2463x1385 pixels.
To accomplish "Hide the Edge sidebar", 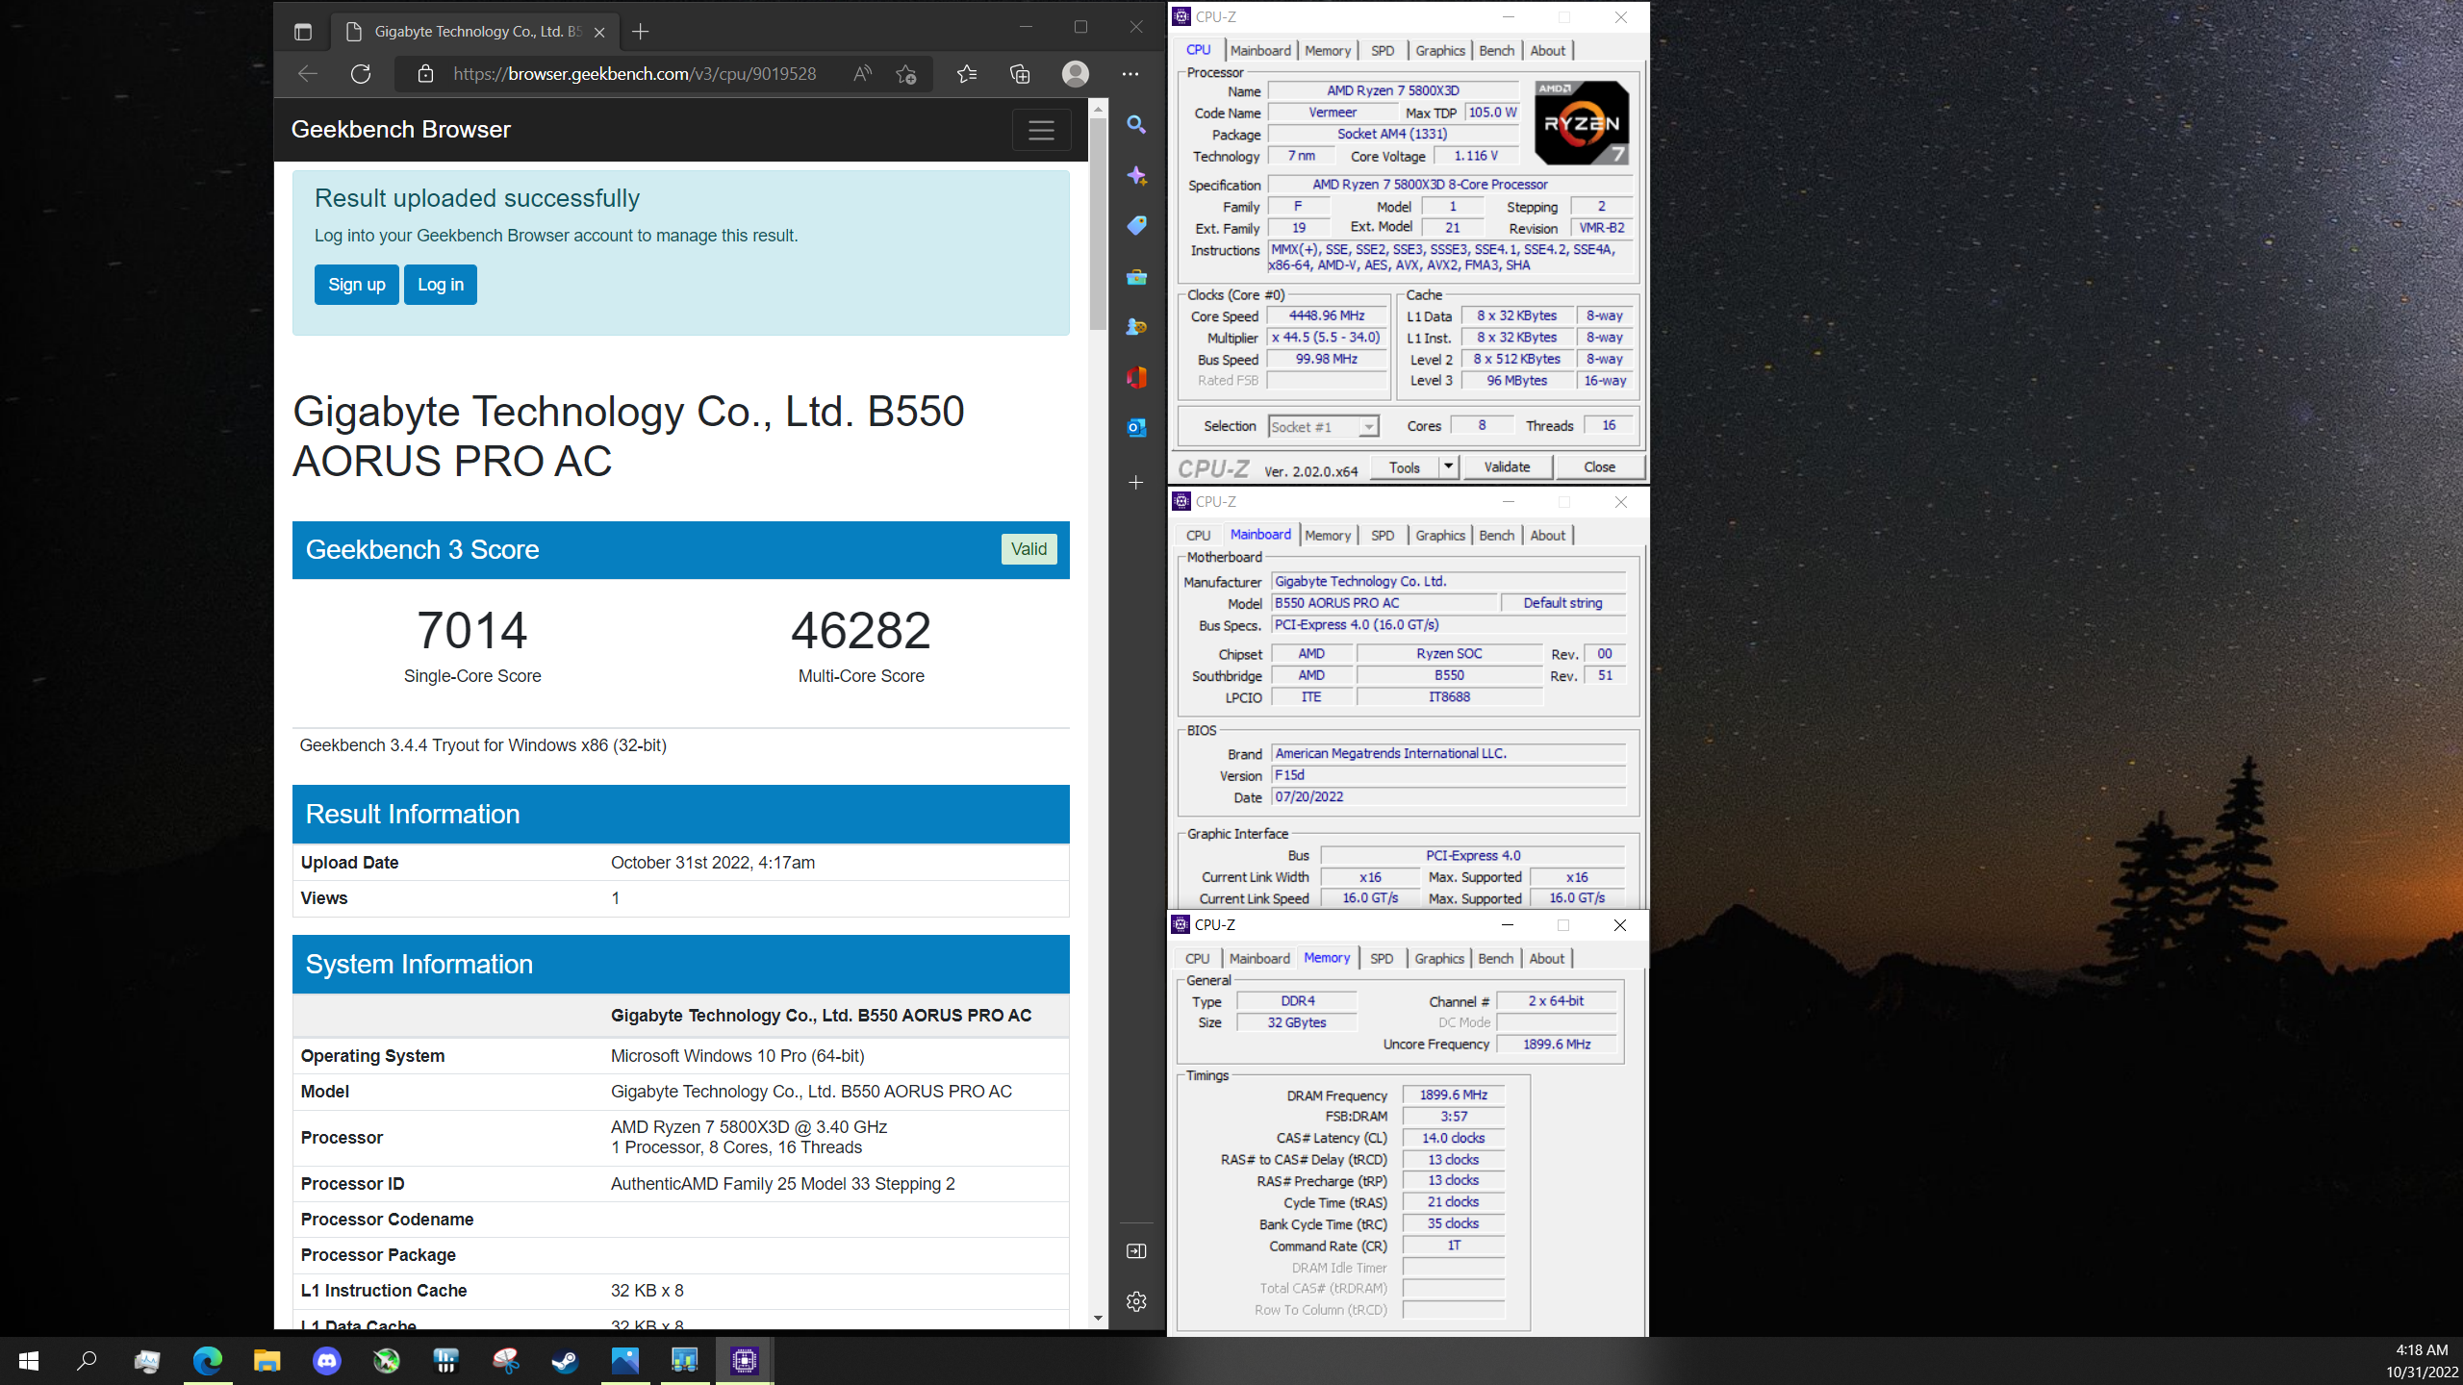I will coord(1136,1251).
